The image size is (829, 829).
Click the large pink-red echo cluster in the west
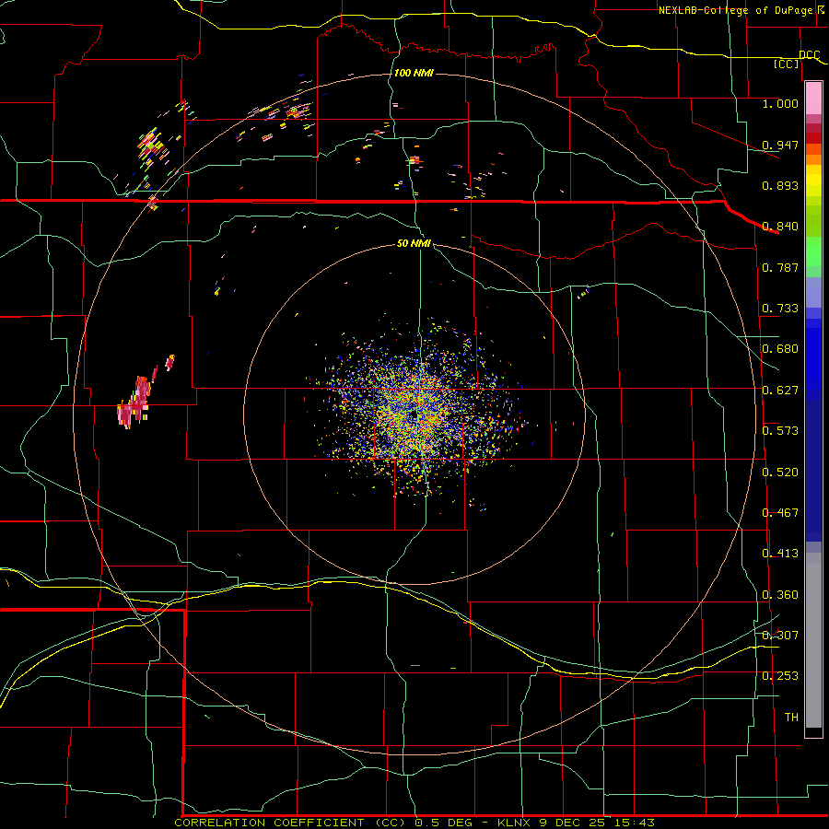click(x=134, y=402)
